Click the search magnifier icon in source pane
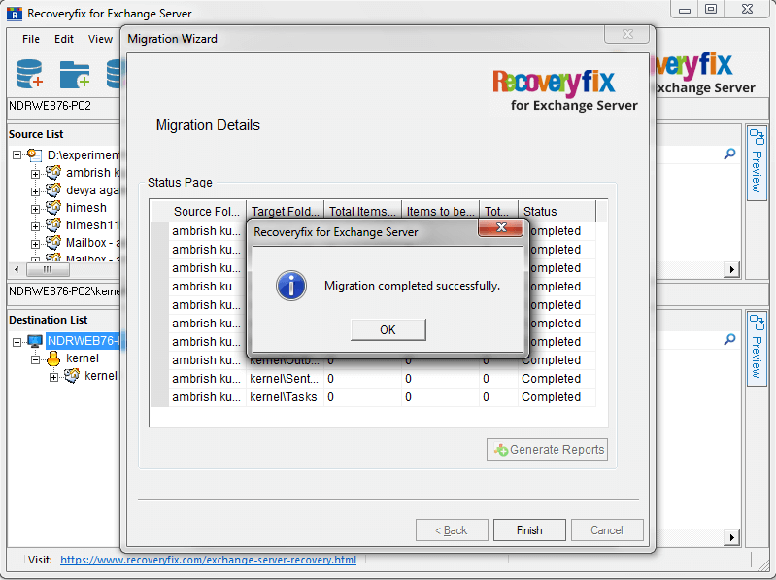 pos(729,154)
